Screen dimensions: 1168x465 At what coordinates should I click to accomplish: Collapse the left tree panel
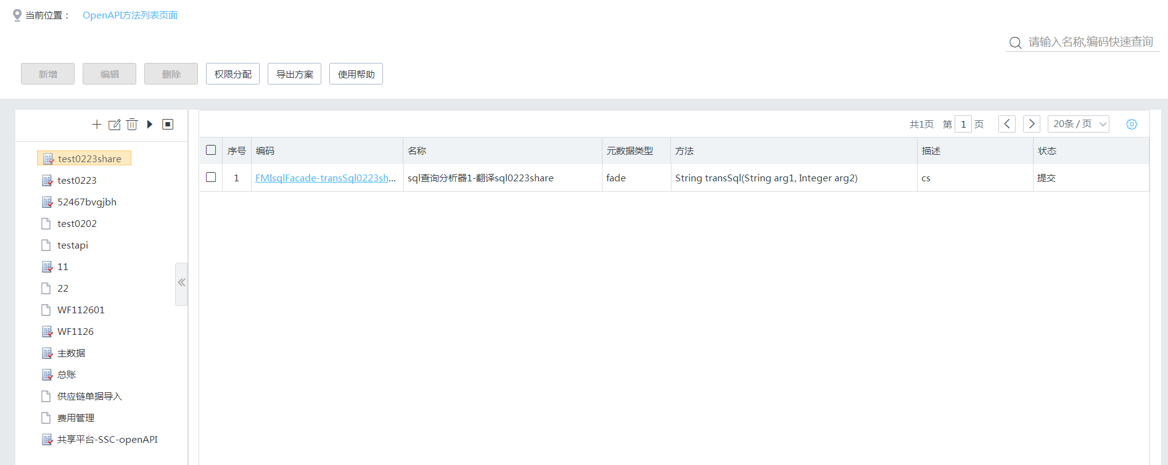tap(181, 283)
